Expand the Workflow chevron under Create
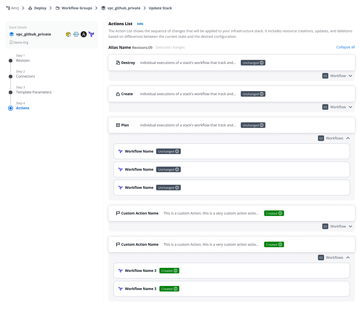The height and width of the screenshot is (329, 360). click(x=351, y=107)
